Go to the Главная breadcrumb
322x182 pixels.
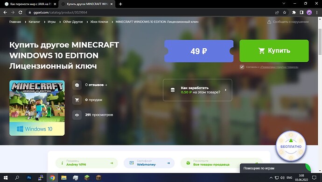point(15,22)
